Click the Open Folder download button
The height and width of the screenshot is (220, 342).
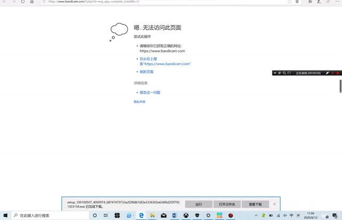(227, 205)
